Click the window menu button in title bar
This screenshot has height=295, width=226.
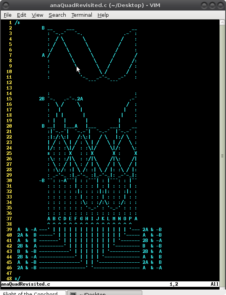pos(6,5)
